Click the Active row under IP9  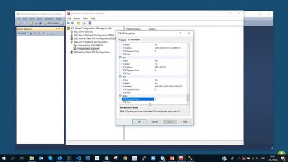[154, 80]
